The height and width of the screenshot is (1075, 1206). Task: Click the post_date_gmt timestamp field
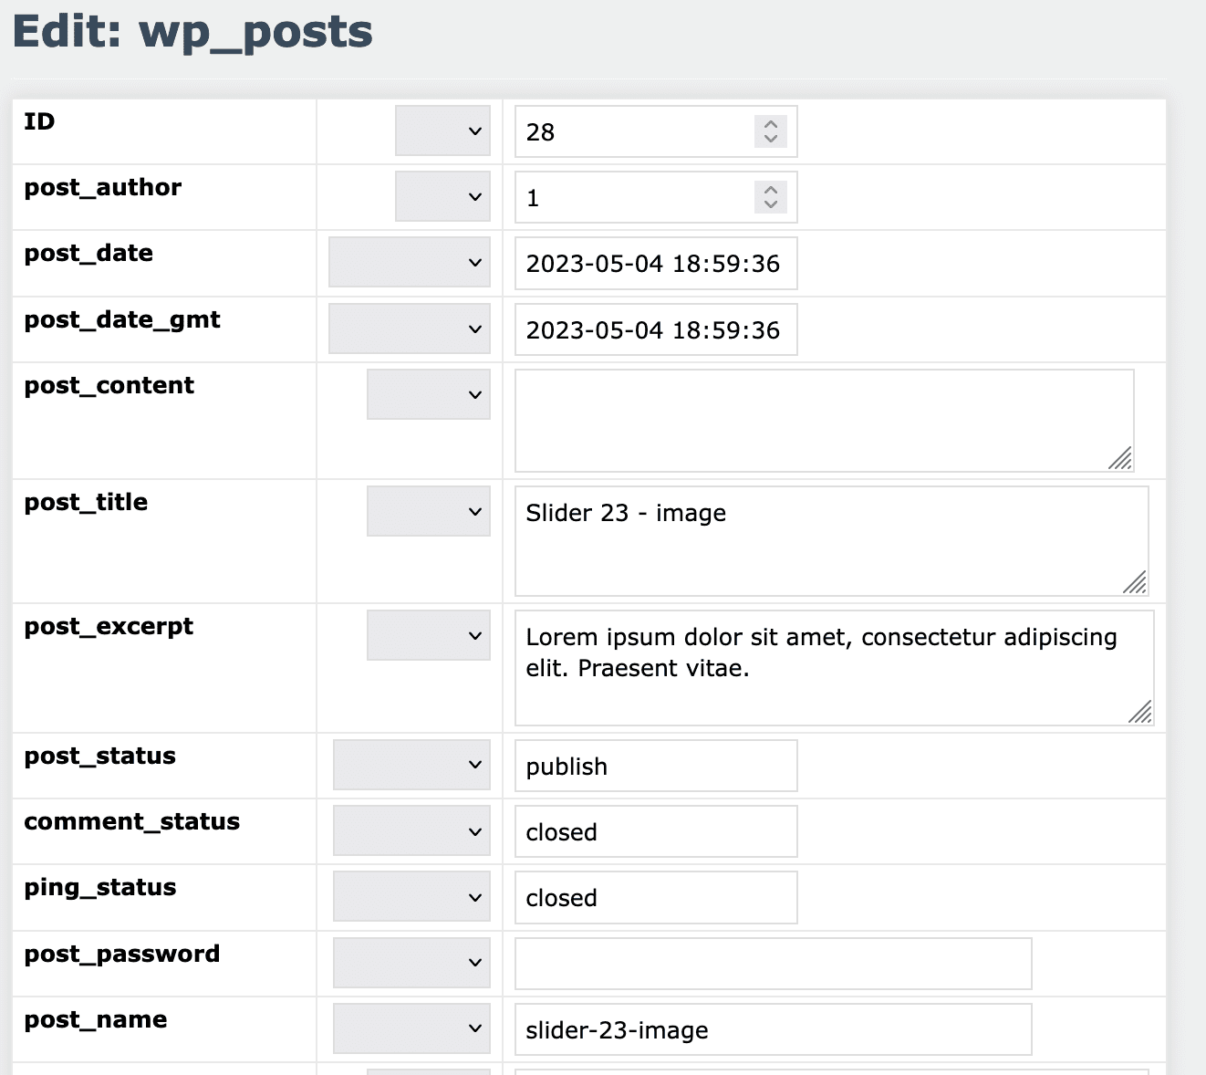point(654,329)
